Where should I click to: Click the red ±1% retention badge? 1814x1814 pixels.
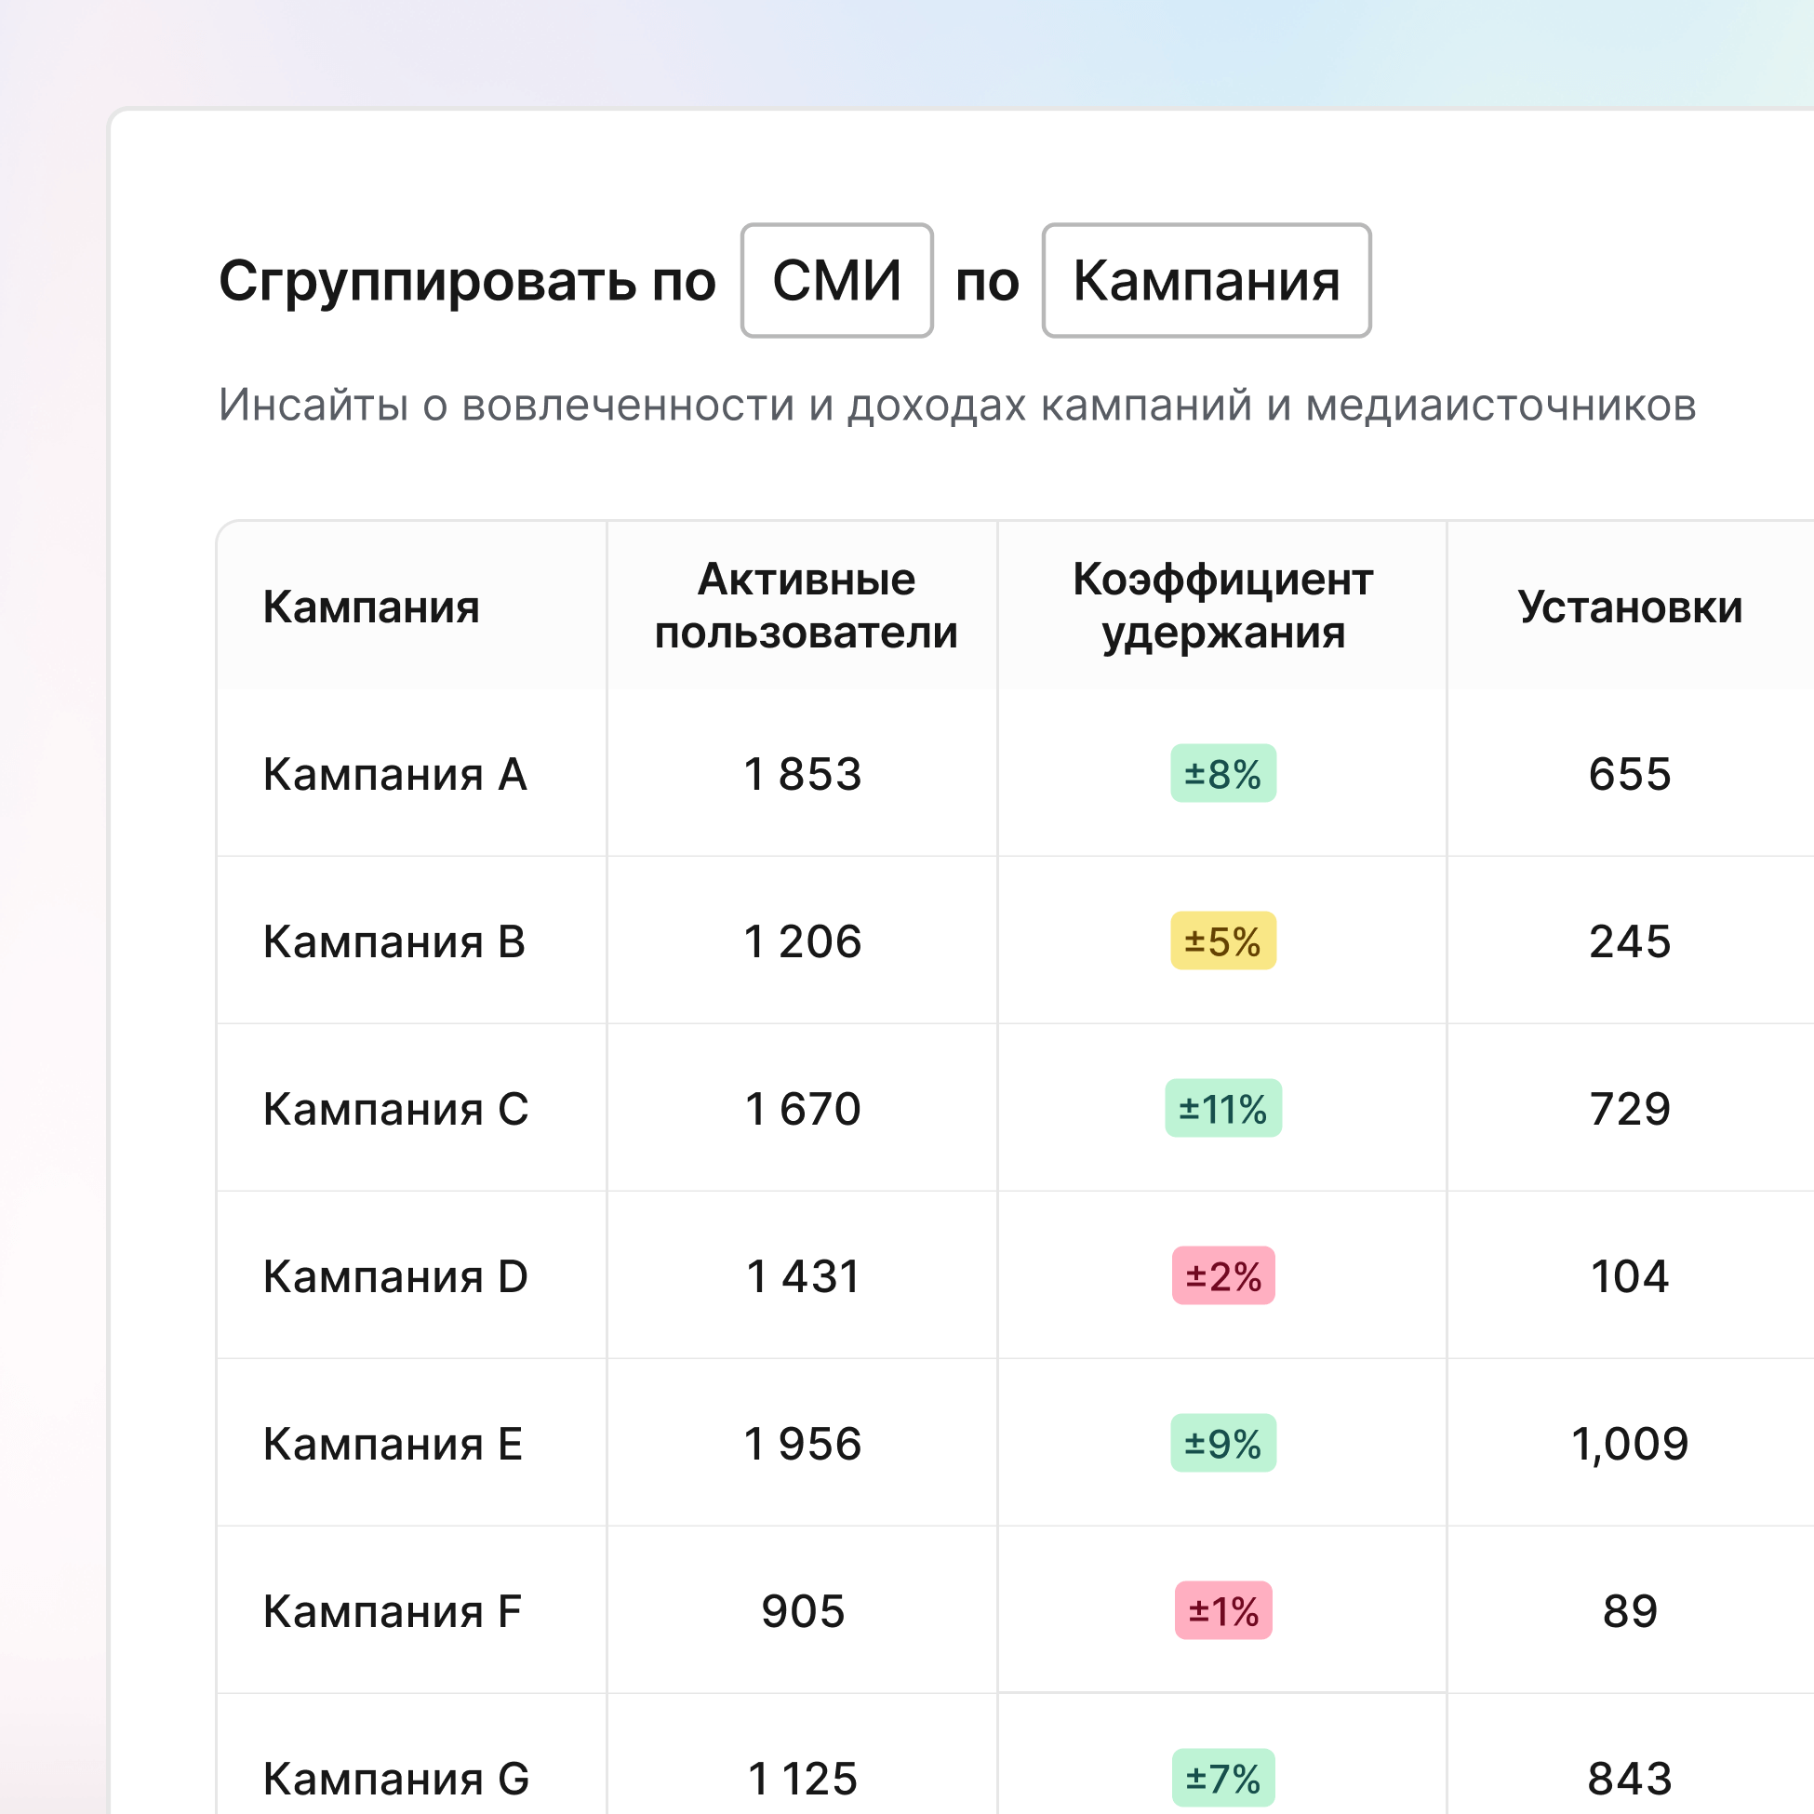(1222, 1611)
